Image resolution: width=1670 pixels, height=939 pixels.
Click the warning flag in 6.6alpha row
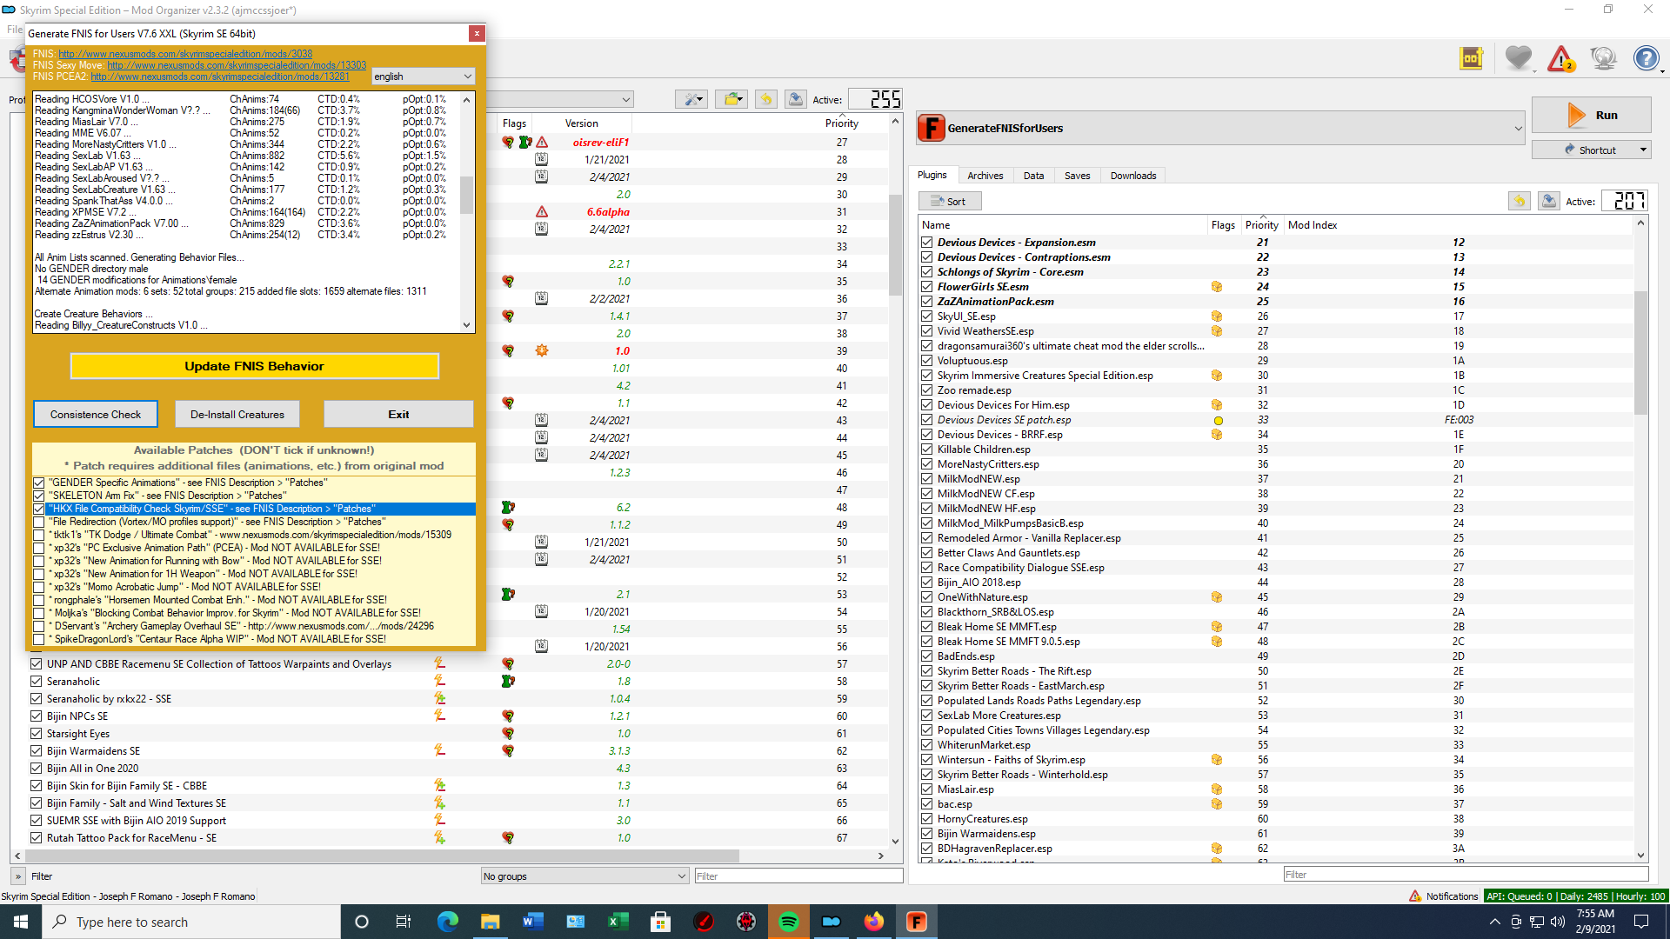(542, 211)
